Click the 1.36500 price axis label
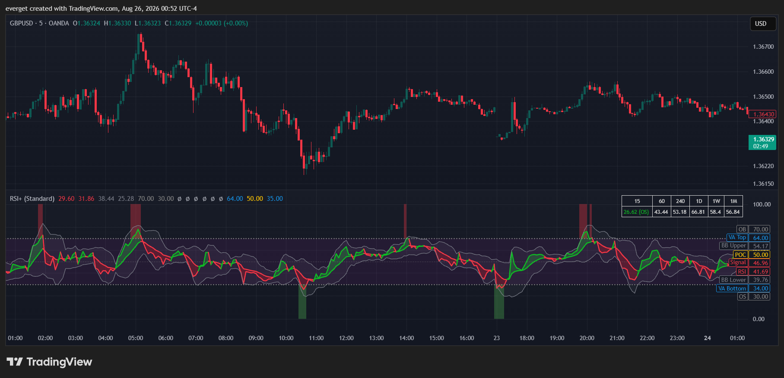The image size is (784, 378). pos(763,97)
